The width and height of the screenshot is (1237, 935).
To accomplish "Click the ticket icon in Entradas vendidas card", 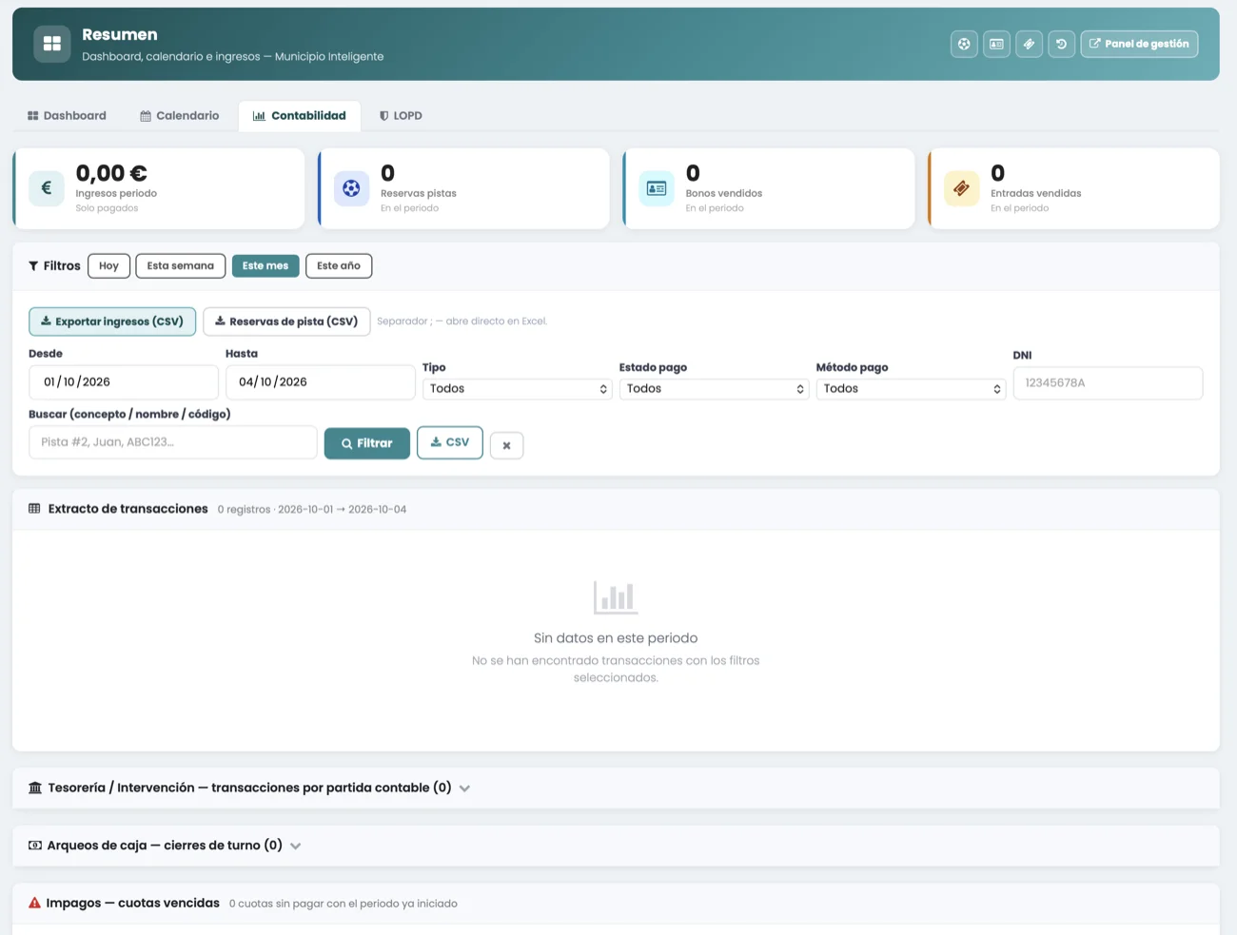I will tap(961, 188).
